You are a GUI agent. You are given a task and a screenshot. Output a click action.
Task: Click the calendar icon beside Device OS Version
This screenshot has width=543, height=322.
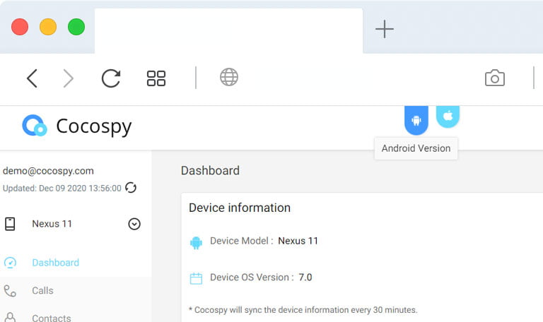(x=196, y=278)
